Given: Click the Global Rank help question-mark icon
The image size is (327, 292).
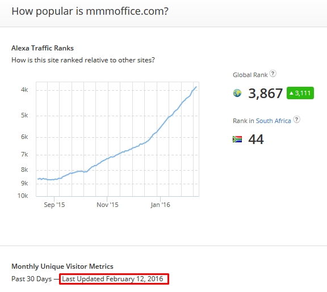Looking at the screenshot, I should [x=272, y=74].
